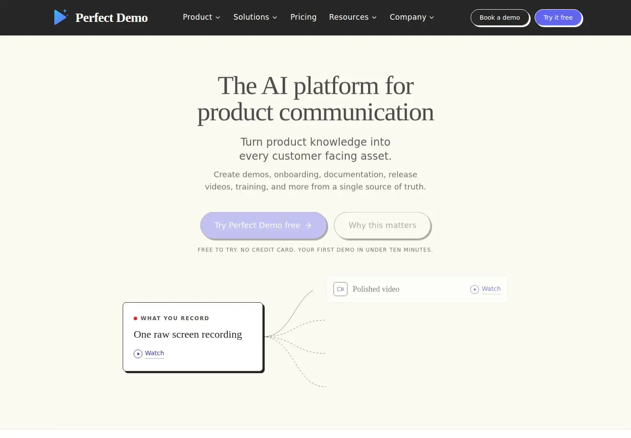Click the Perfect Demo play-triangle logo icon
The width and height of the screenshot is (631, 438).
click(x=61, y=17)
